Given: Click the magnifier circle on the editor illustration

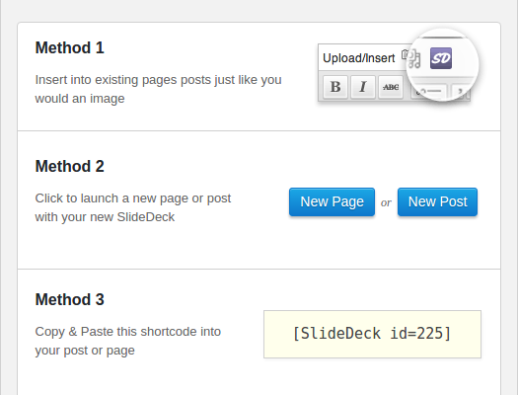Looking at the screenshot, I should (x=443, y=65).
